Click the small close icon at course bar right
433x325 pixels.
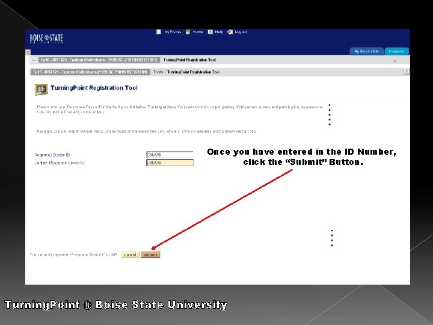pyautogui.click(x=395, y=61)
